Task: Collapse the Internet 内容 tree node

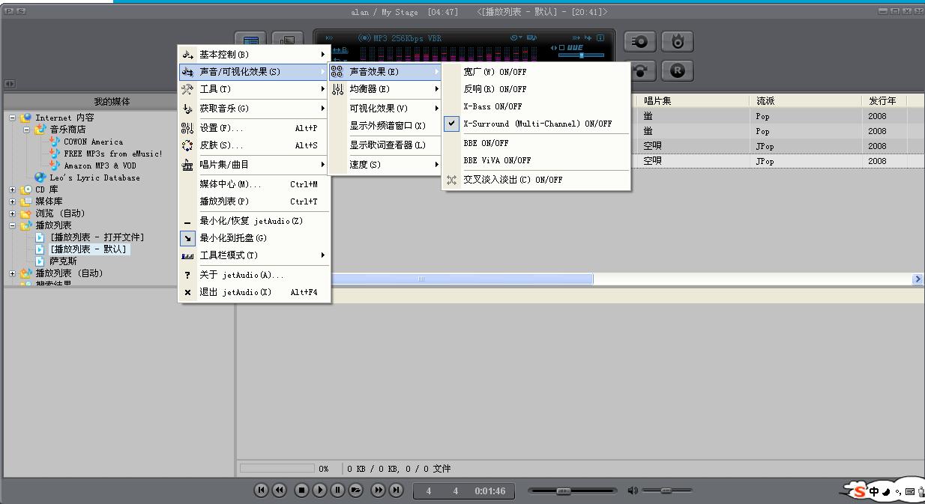Action: tap(13, 118)
